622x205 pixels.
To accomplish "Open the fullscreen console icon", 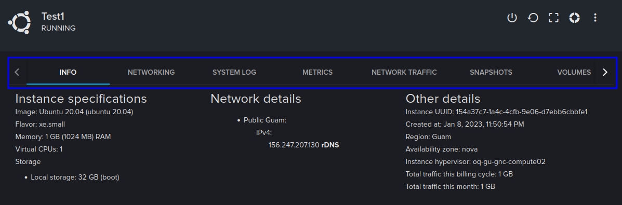I will tap(553, 18).
